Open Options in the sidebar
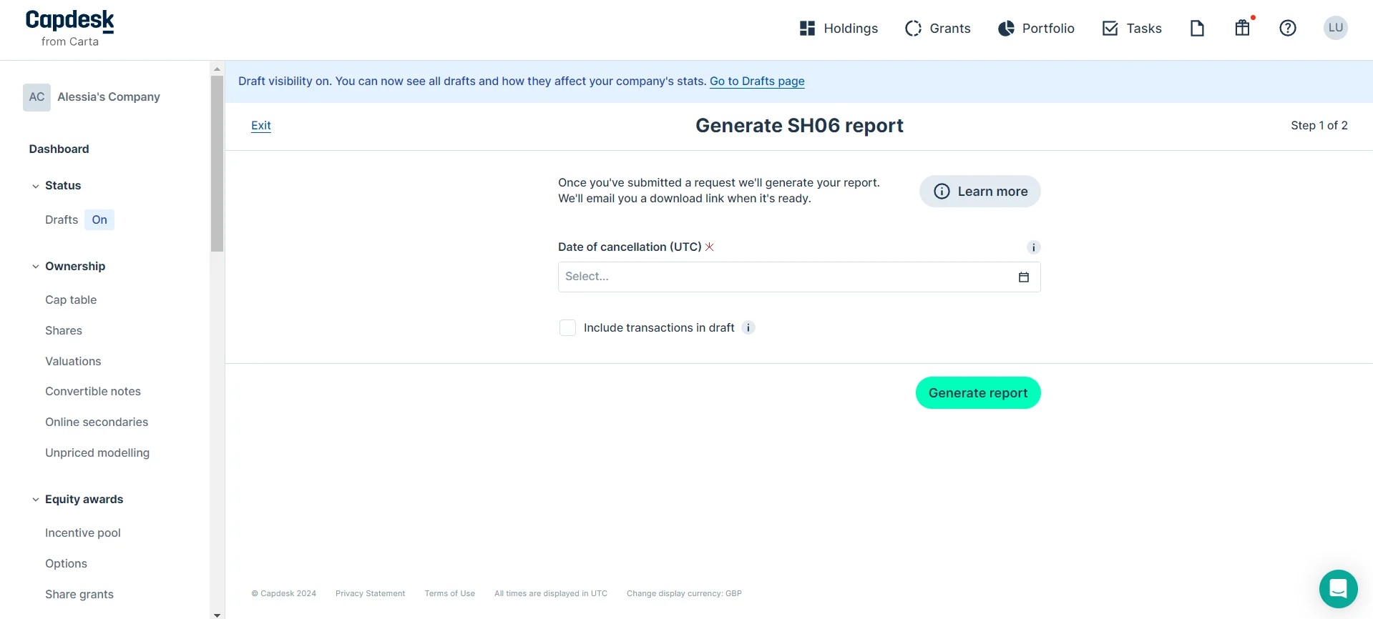The image size is (1373, 619). click(66, 564)
